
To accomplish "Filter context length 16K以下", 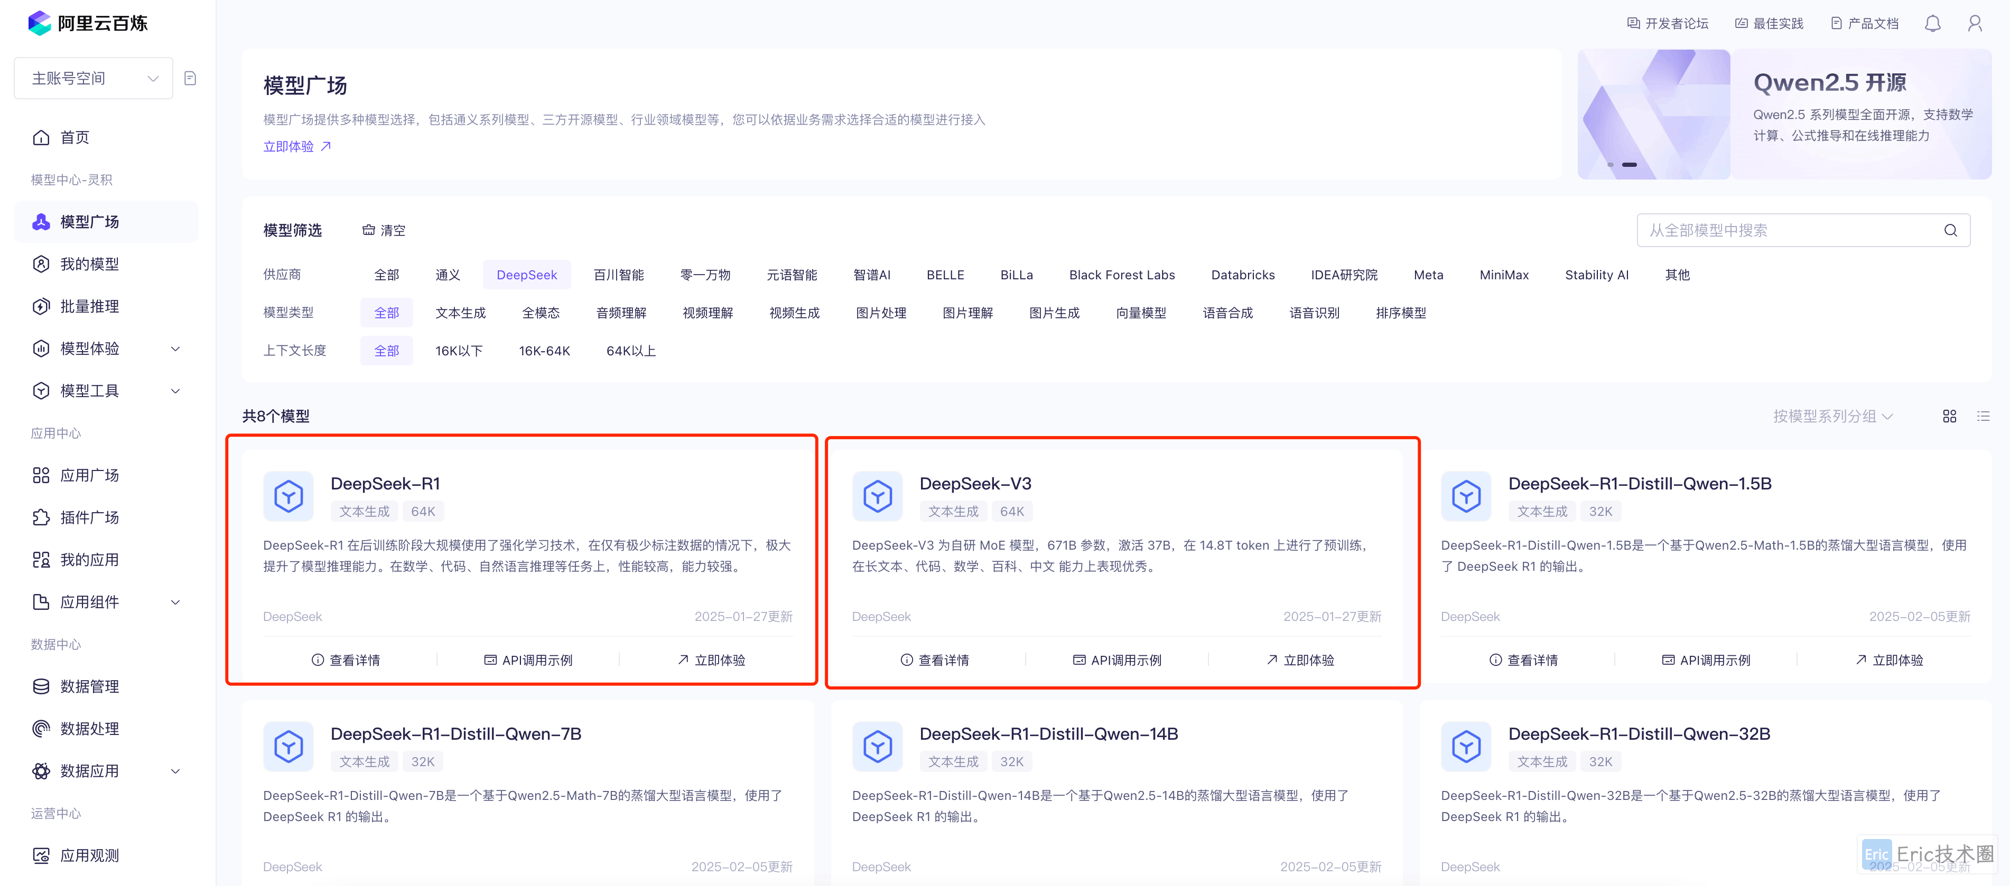I will click(459, 351).
